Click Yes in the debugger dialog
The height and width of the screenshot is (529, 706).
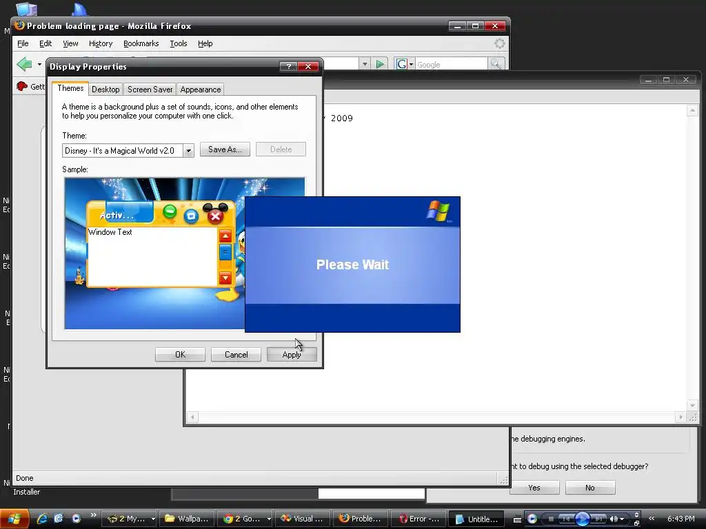[x=534, y=488]
